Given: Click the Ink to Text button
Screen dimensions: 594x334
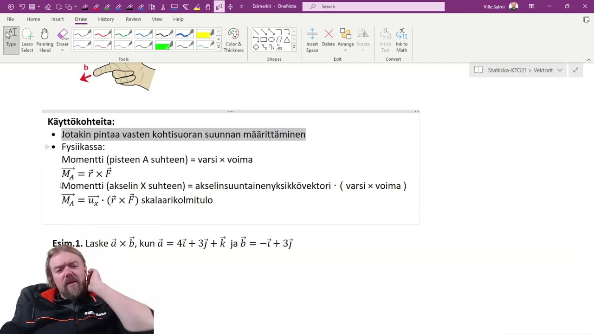Looking at the screenshot, I should [385, 40].
